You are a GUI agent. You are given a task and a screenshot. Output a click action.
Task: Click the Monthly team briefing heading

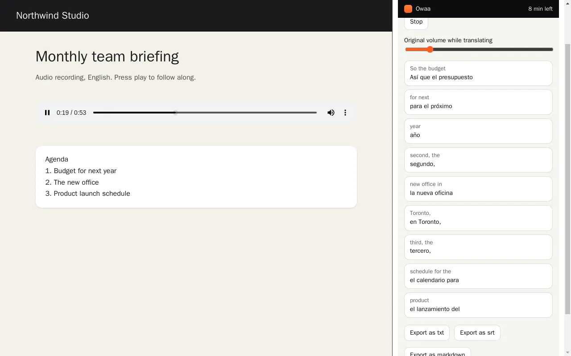pos(107,57)
